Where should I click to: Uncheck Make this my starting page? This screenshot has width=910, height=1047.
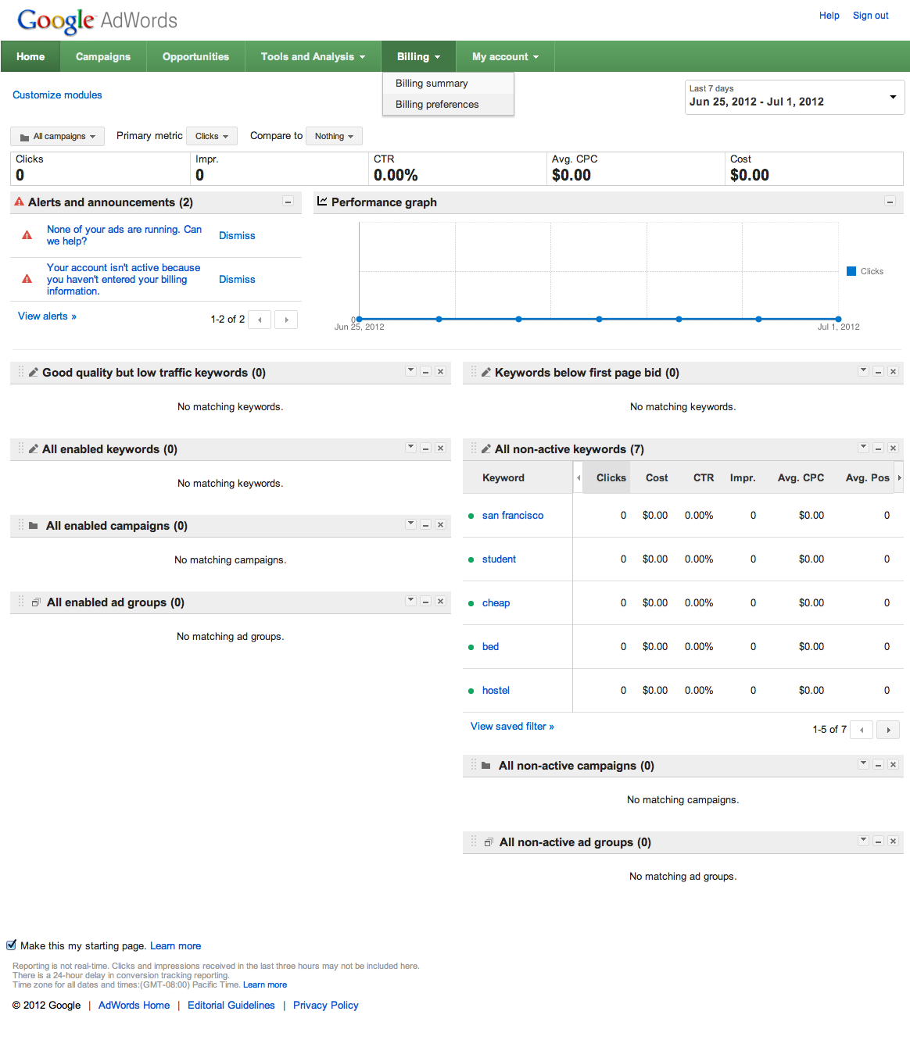12,945
